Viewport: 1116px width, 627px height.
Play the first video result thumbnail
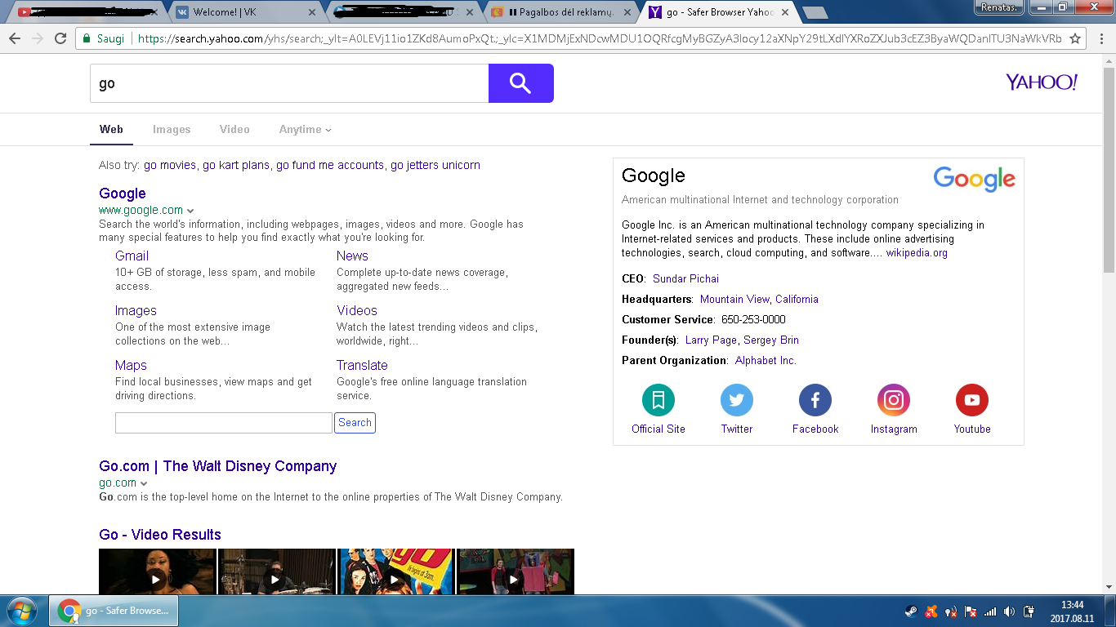point(157,571)
